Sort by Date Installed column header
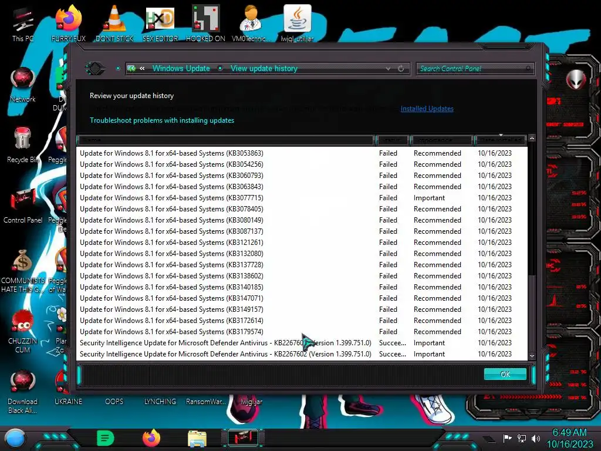This screenshot has width=601, height=451. click(500, 140)
